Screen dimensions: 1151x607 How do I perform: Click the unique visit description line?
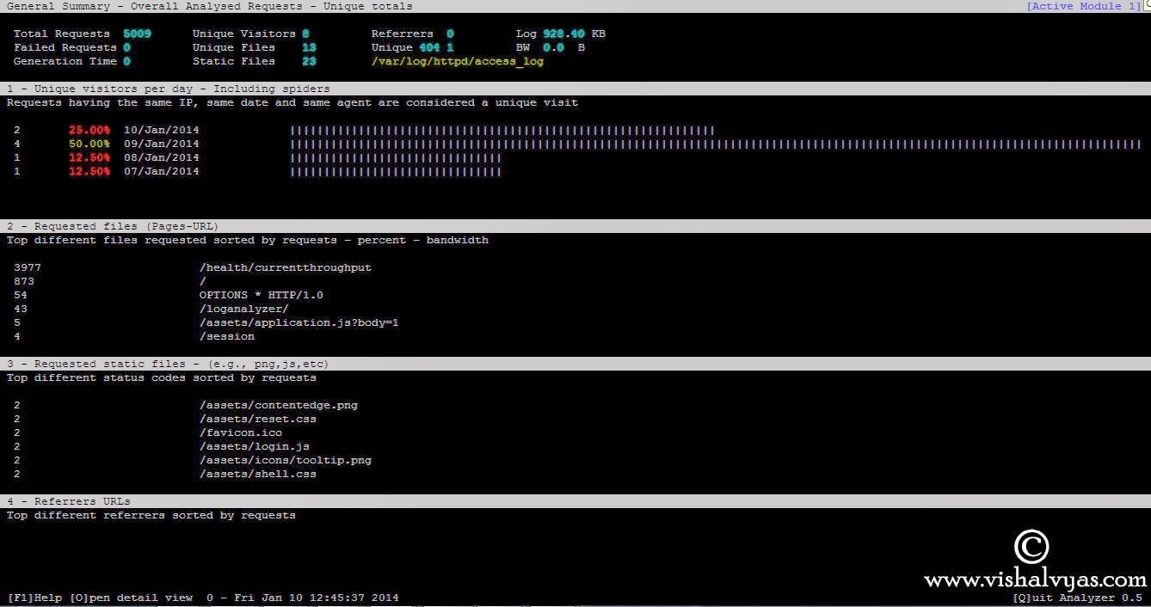click(292, 102)
